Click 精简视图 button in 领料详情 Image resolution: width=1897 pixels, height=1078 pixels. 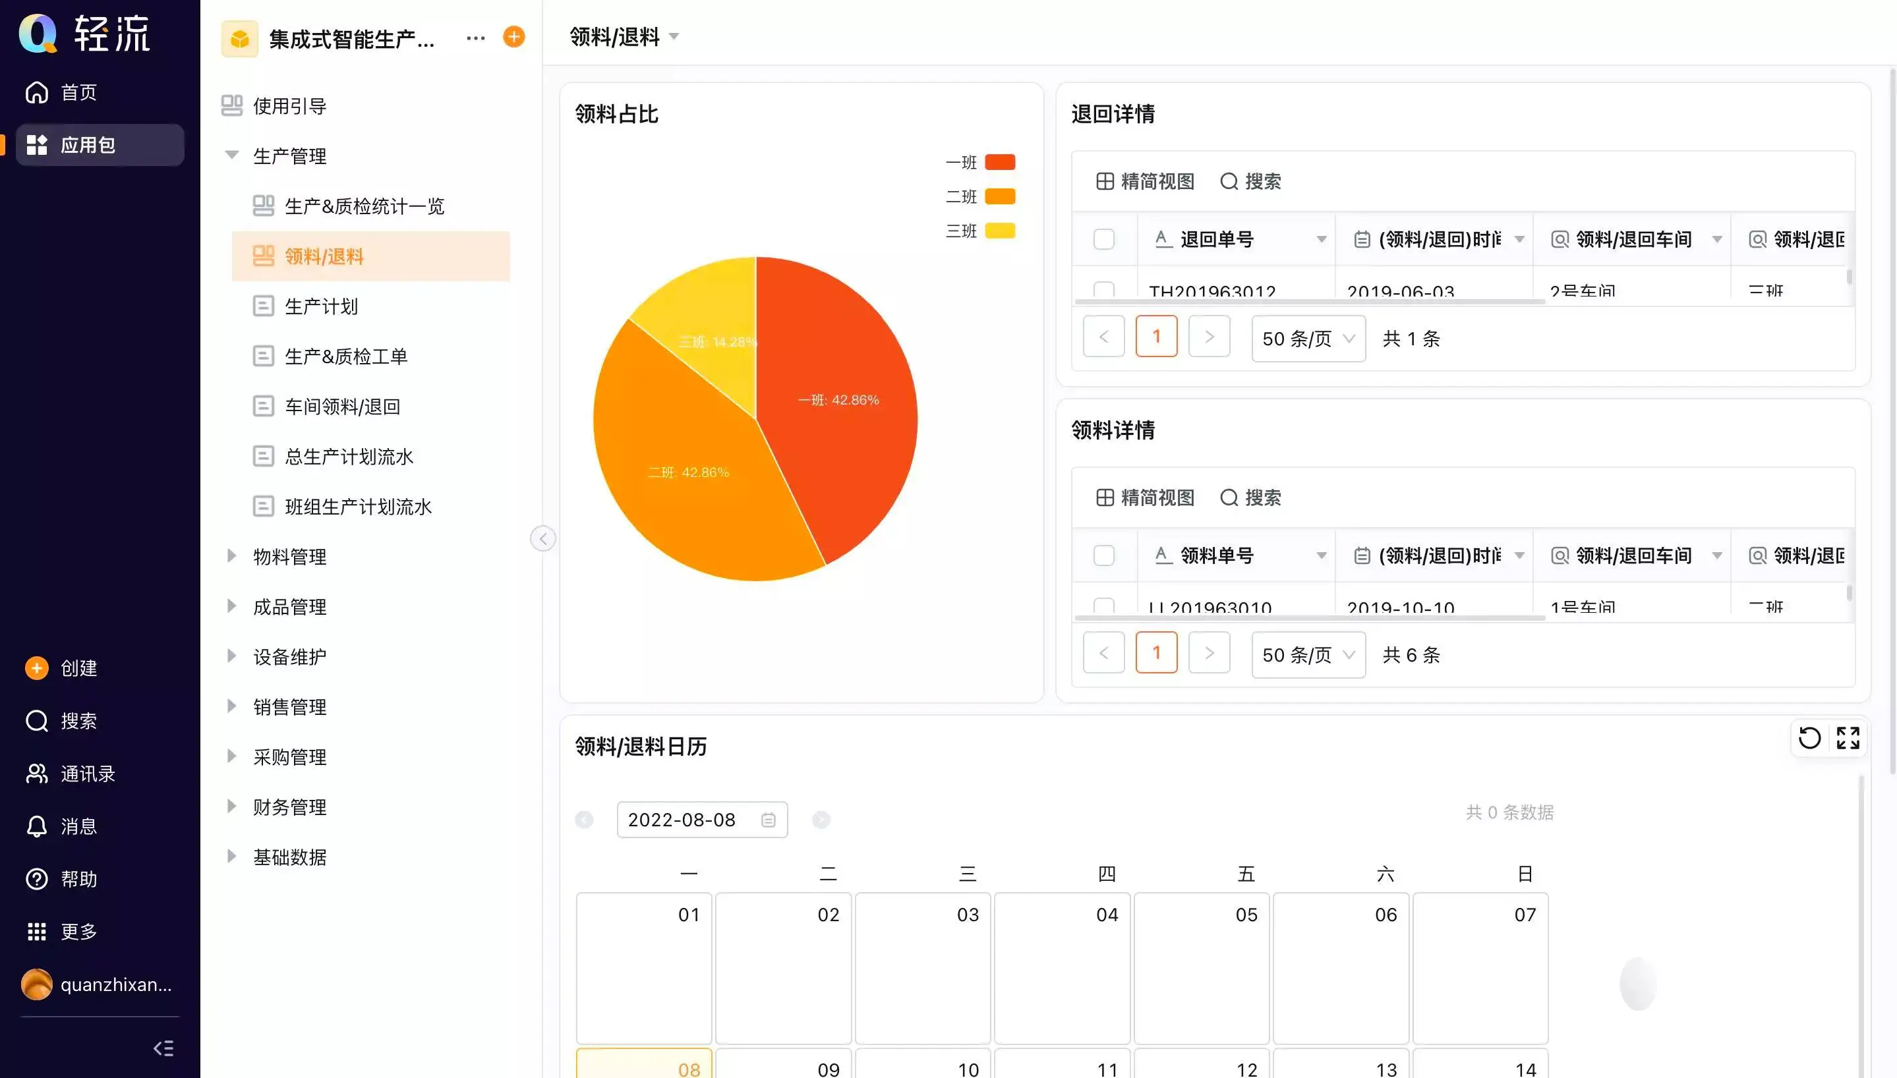click(1145, 497)
